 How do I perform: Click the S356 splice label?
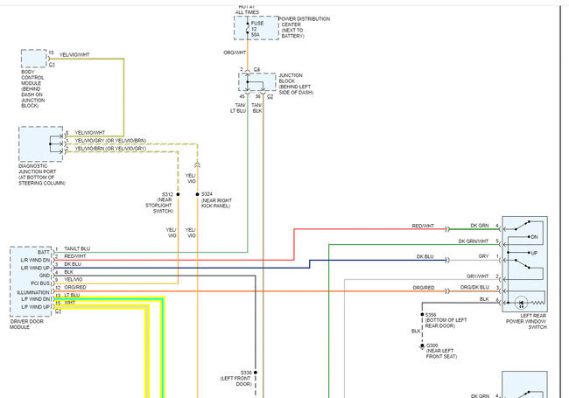coord(431,315)
